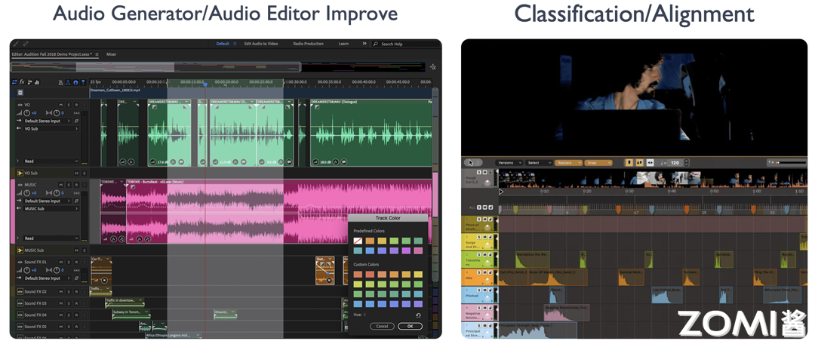Click OK in Track Color dialog
The image size is (815, 344).
point(410,327)
